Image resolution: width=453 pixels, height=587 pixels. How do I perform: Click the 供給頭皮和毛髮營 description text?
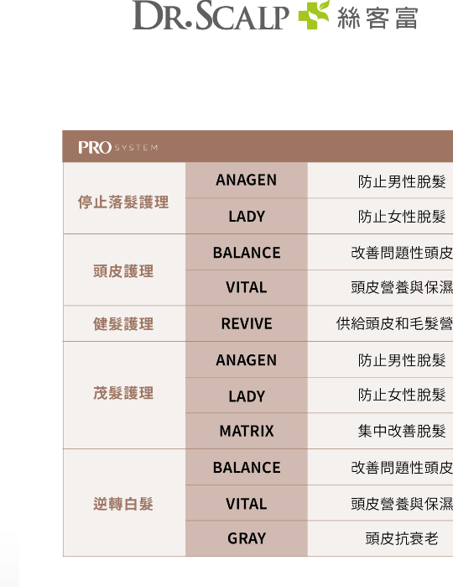tap(394, 324)
